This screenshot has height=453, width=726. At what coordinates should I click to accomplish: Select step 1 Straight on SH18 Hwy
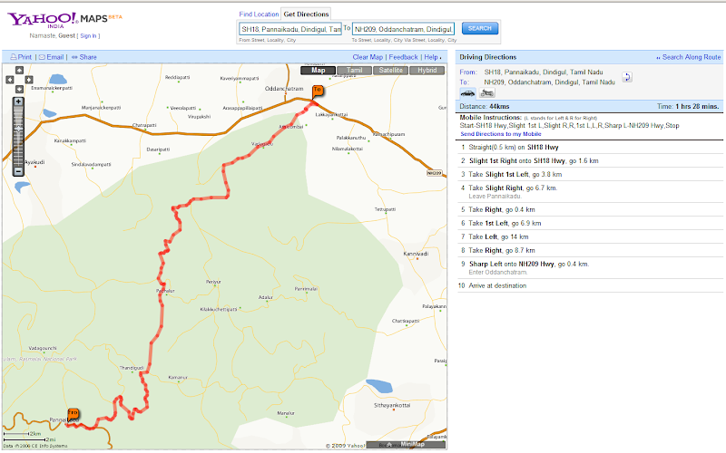tap(590, 148)
